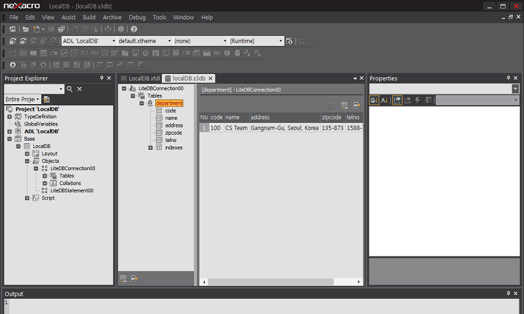Open the Entire Project scope dropdown
This screenshot has width=524, height=314.
(x=38, y=99)
